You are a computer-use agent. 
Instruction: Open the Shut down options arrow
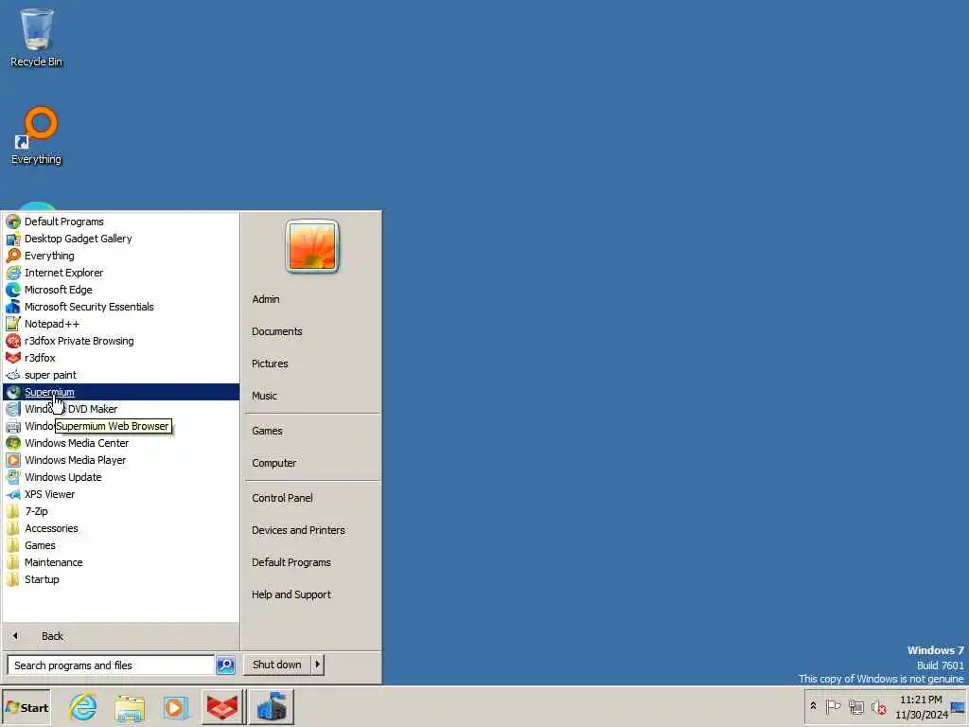(318, 665)
